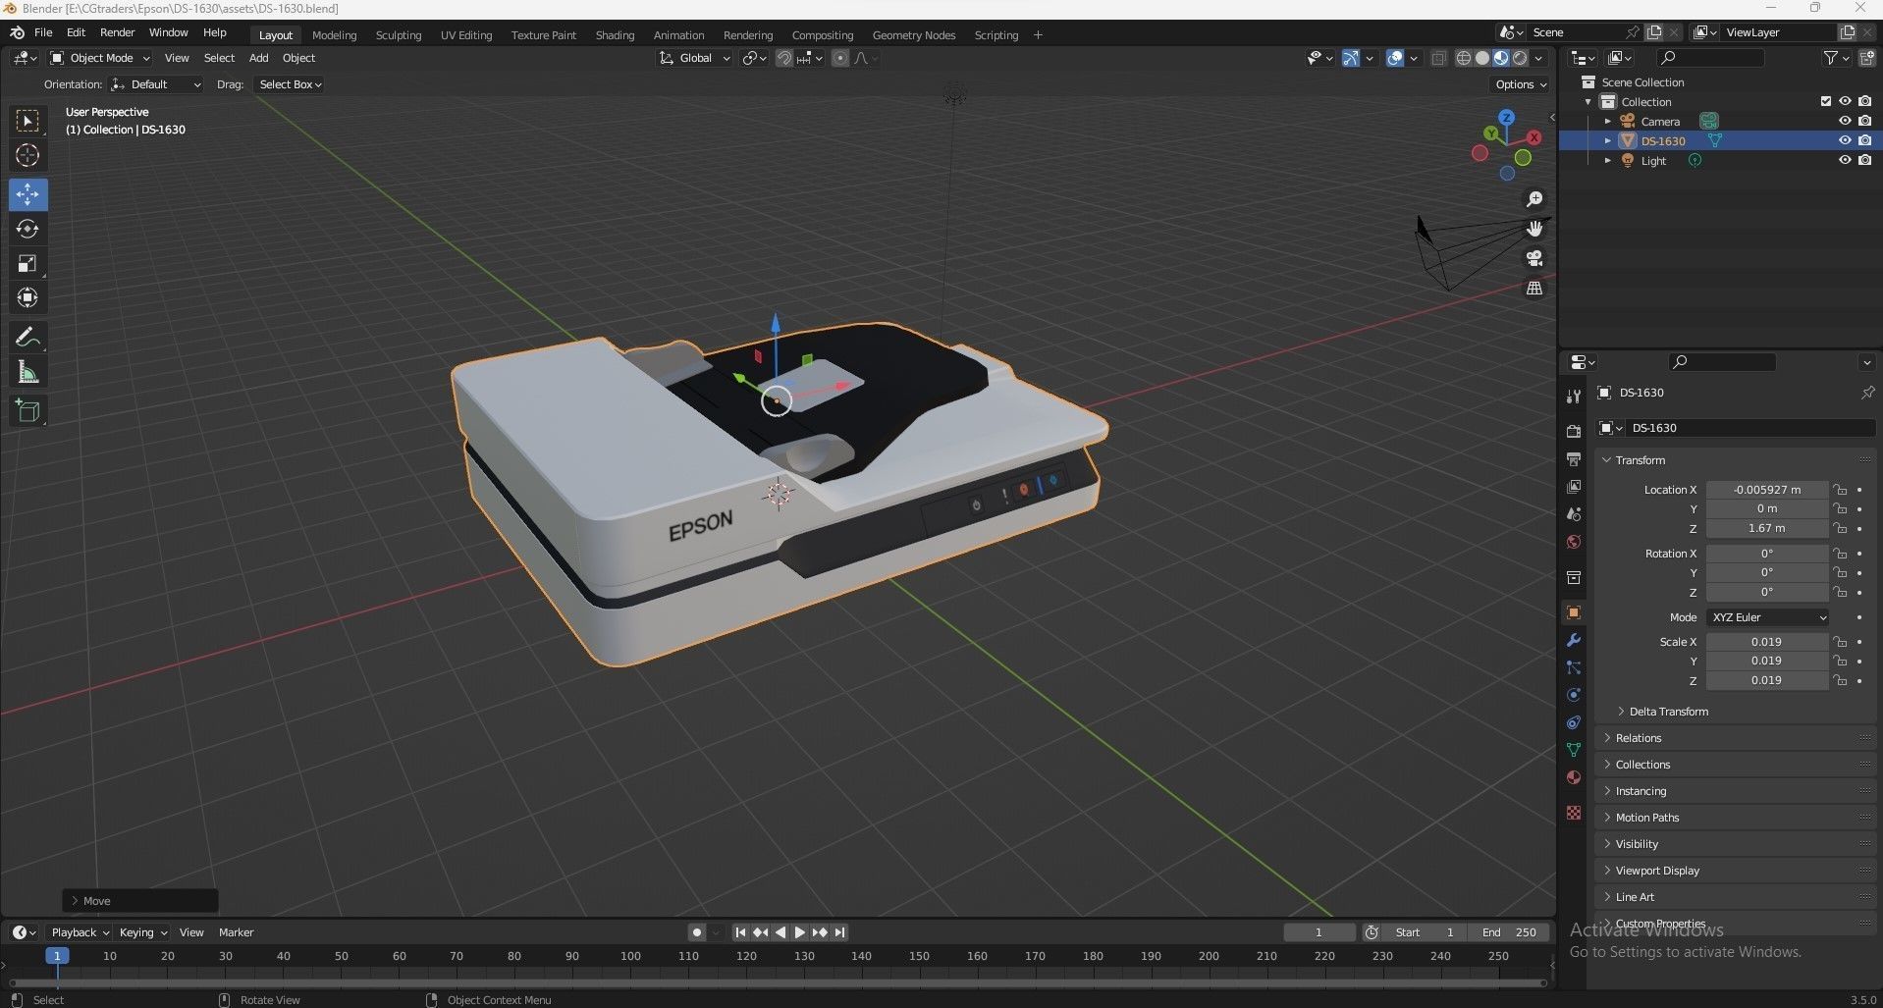Open the Edit menu

click(76, 32)
